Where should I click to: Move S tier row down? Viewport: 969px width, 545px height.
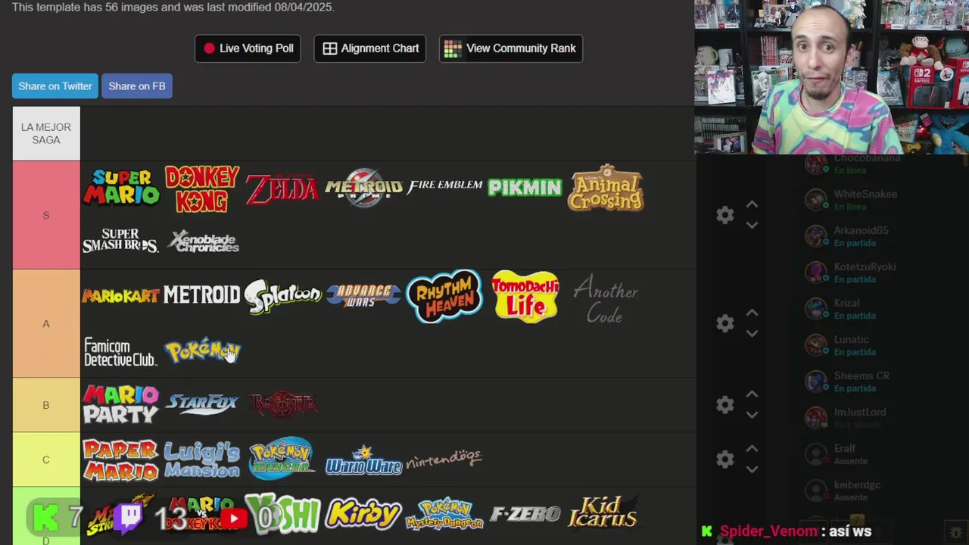pos(752,225)
